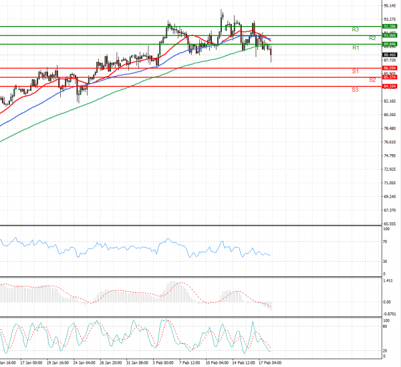Viewport: 401px width, 367px height.
Task: Click the RSI panel 30 level label
Action: (x=385, y=262)
